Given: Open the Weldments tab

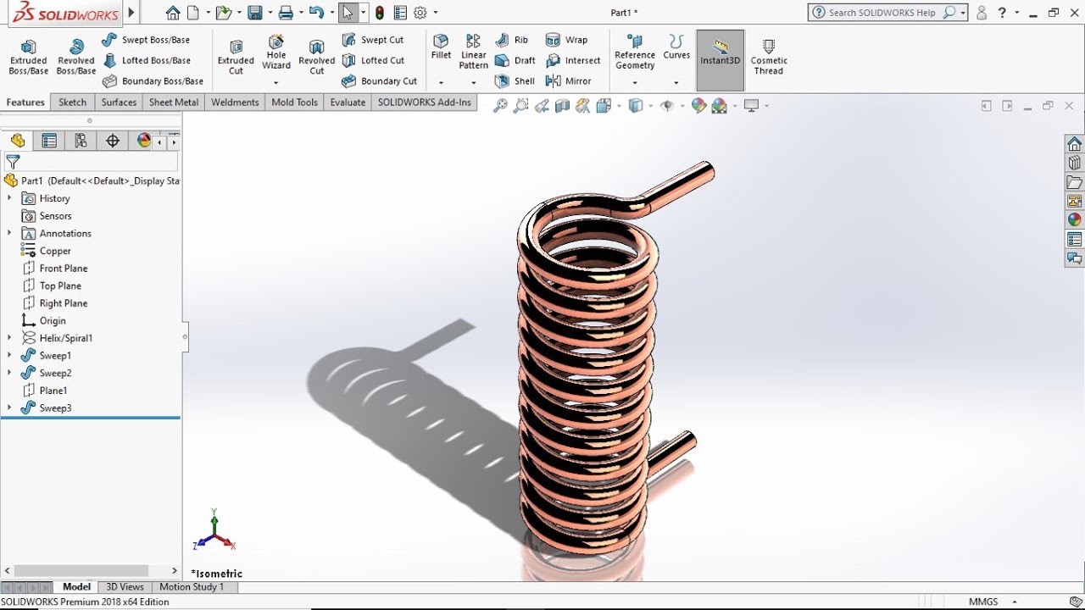Looking at the screenshot, I should pyautogui.click(x=235, y=103).
